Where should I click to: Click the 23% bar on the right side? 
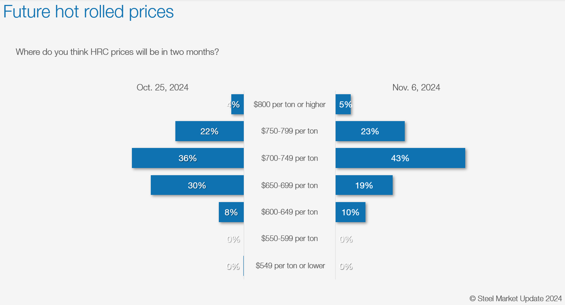[x=370, y=131]
